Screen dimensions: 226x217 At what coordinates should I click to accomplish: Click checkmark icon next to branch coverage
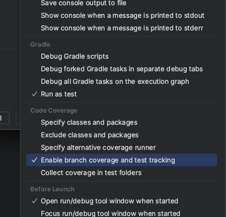(35, 160)
